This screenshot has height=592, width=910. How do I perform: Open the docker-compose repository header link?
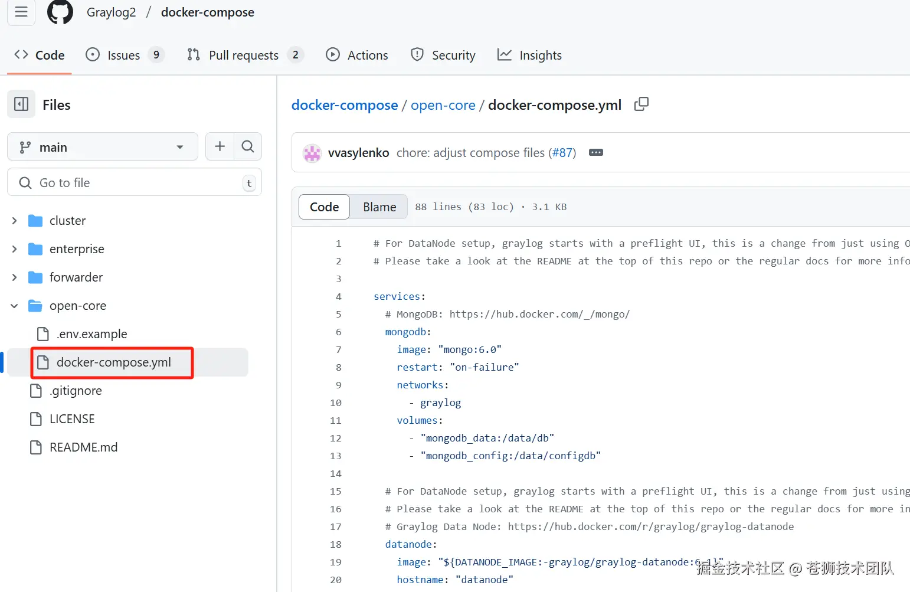[x=208, y=12]
